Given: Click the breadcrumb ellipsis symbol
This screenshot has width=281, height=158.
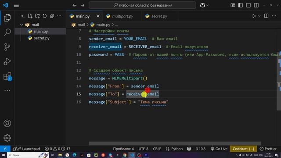Looking at the screenshot, I should pyautogui.click(x=116, y=25).
